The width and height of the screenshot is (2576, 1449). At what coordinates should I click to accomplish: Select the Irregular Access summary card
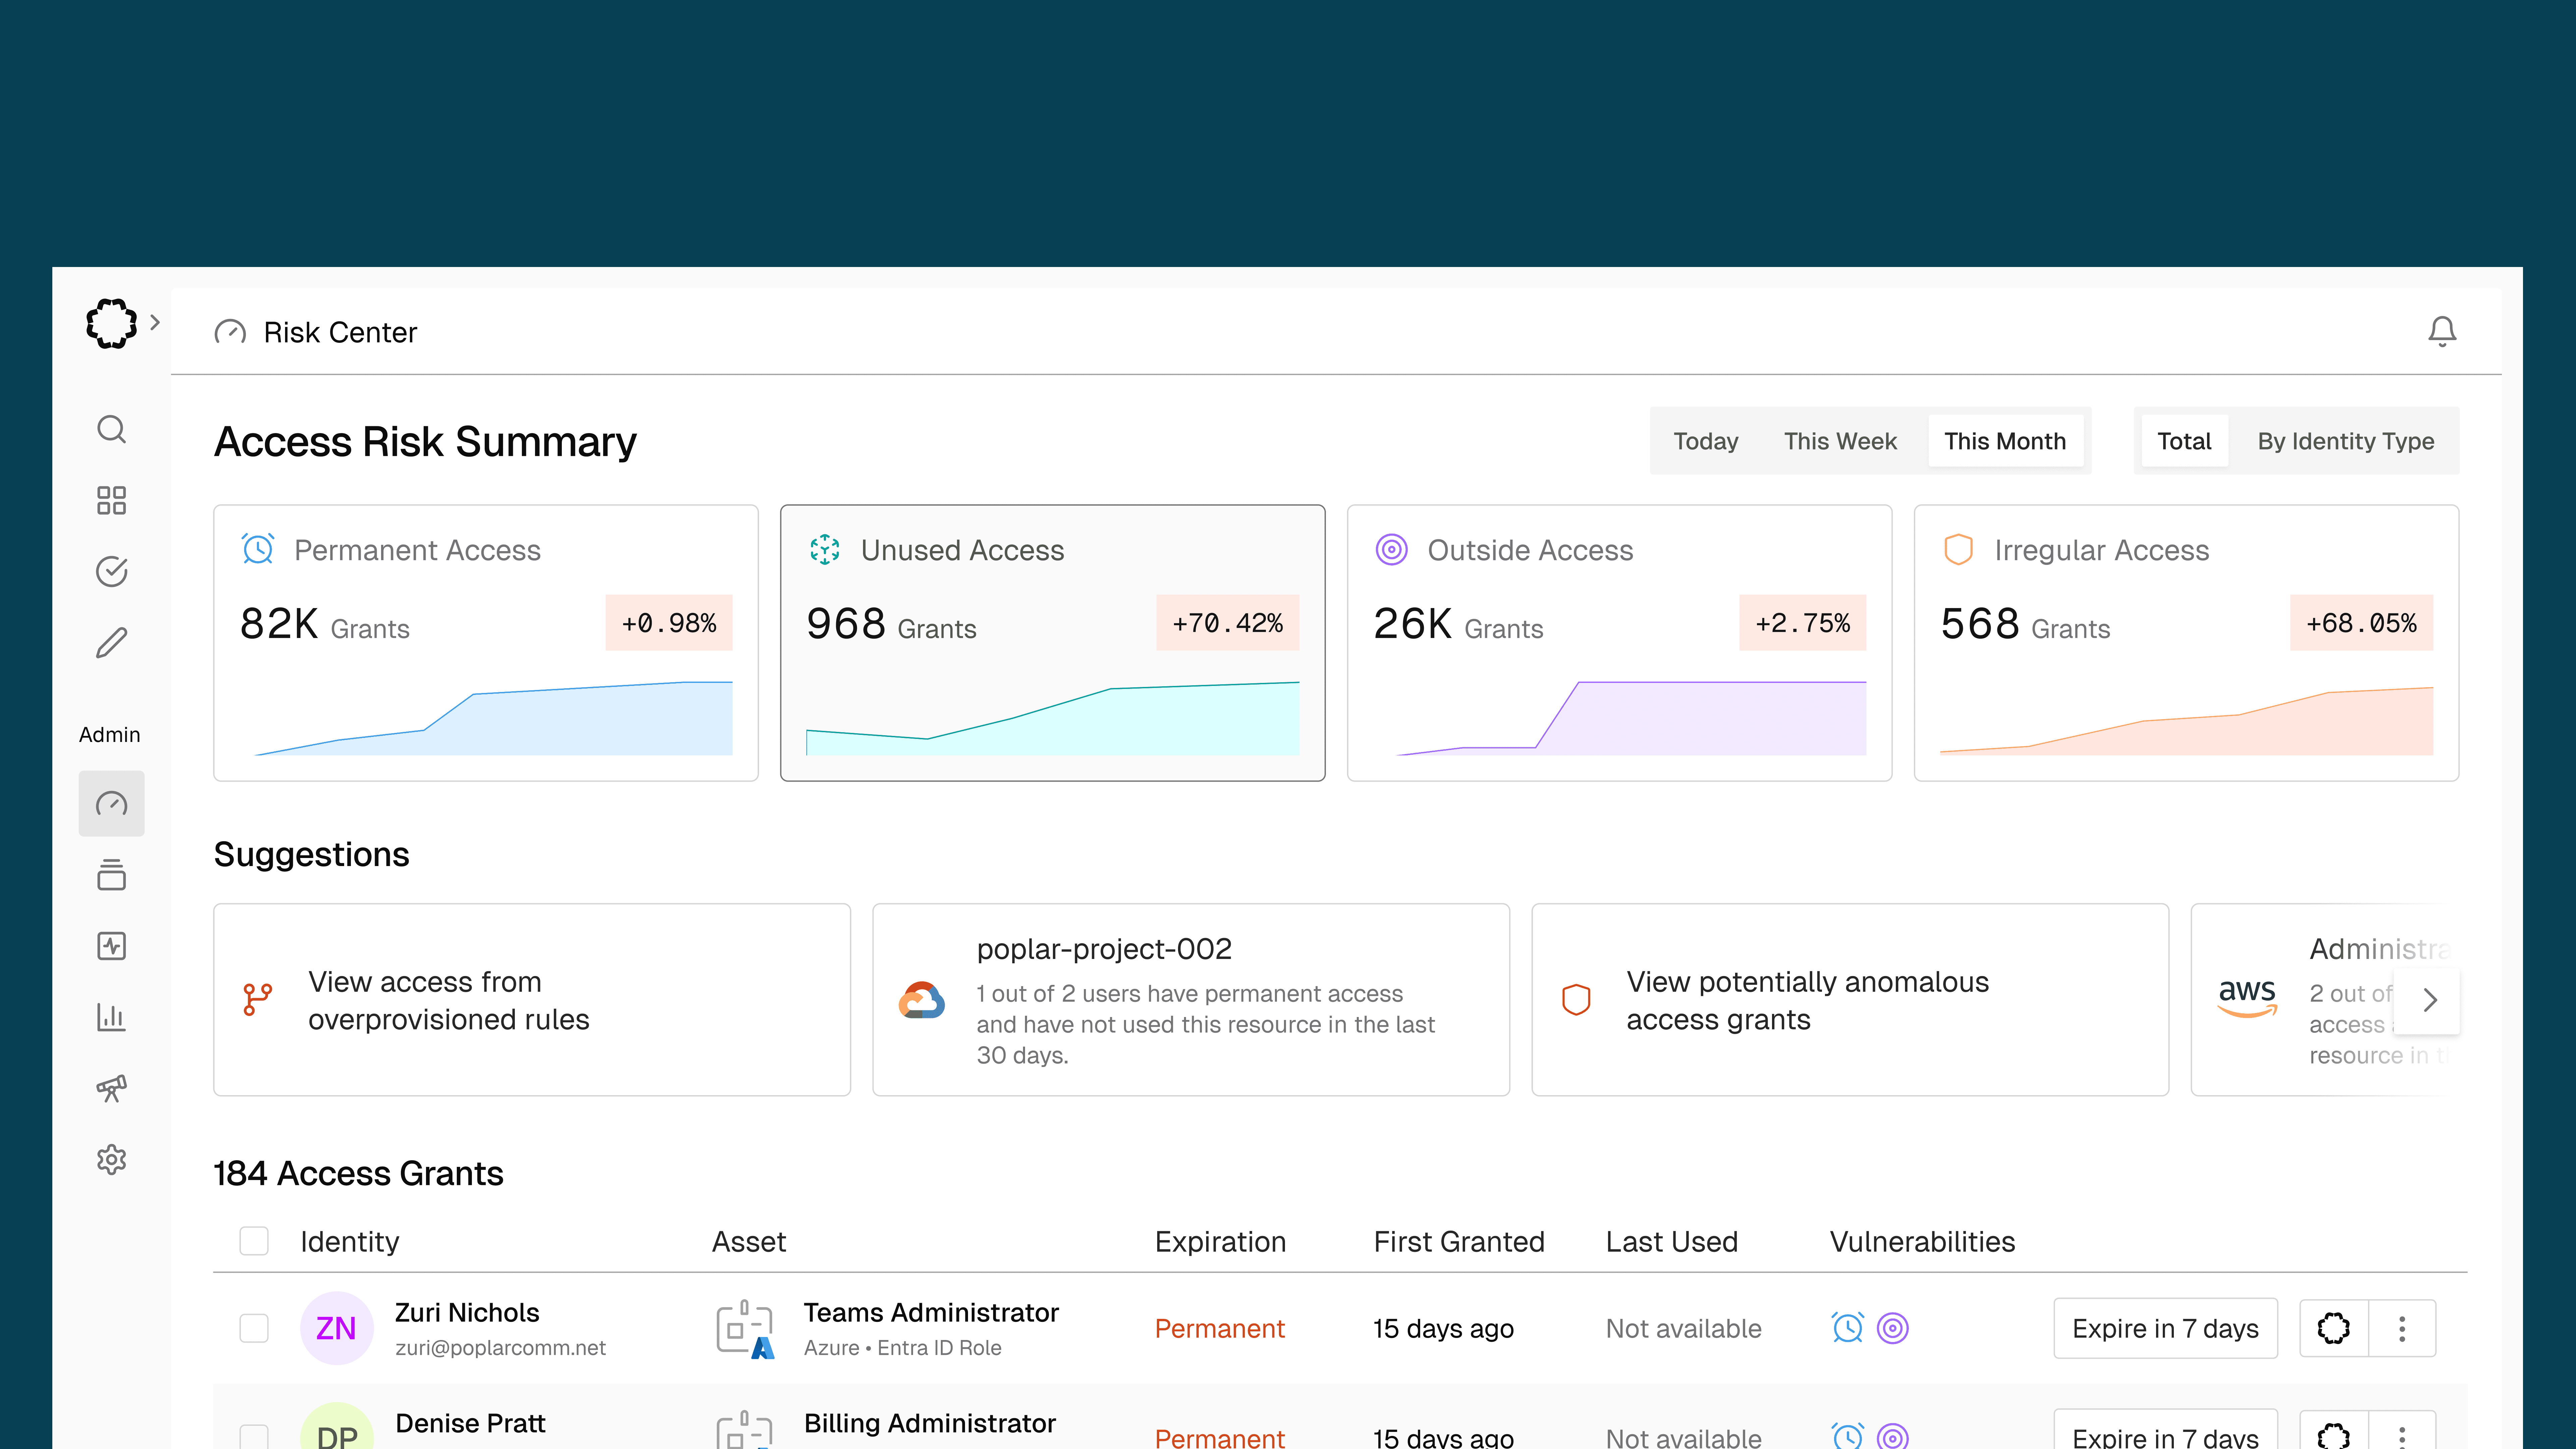[x=2187, y=643]
